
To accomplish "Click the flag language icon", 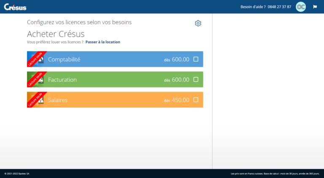I will [315, 7].
